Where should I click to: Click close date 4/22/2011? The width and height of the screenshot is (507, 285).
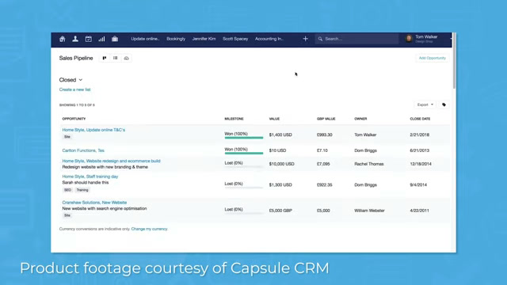point(419,211)
